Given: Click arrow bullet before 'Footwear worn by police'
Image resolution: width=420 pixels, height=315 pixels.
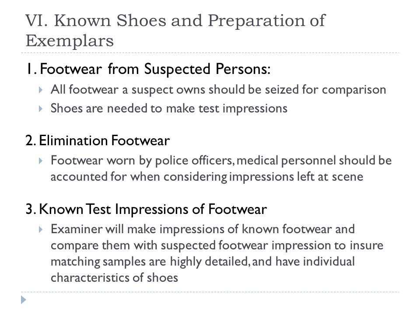Looking at the screenshot, I should [x=40, y=161].
